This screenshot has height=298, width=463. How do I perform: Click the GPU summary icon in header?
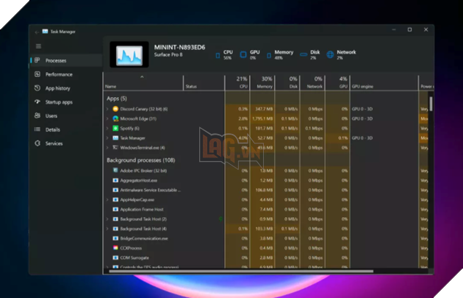point(243,54)
